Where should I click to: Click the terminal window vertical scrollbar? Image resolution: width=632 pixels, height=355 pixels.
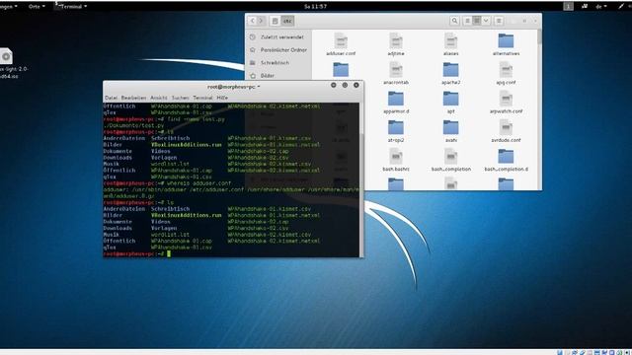click(361, 179)
